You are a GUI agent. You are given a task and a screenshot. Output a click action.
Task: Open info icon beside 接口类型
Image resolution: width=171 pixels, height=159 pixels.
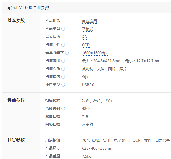point(63,85)
